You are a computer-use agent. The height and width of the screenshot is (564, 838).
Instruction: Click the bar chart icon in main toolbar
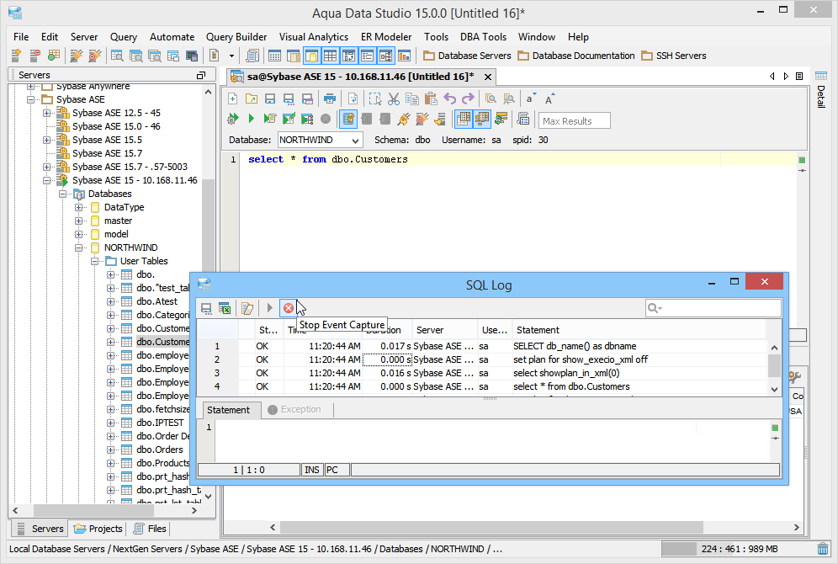coord(405,55)
